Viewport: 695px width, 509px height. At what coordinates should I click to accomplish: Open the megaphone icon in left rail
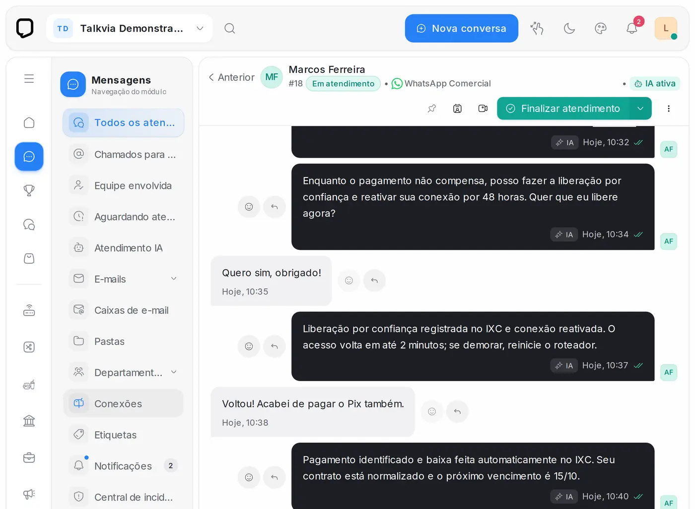pyautogui.click(x=29, y=494)
